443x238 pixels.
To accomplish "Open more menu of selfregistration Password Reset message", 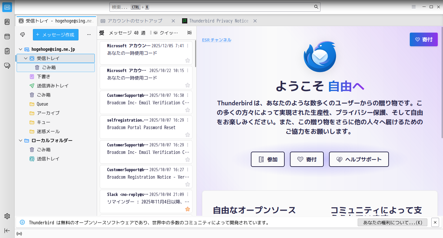I will point(188,120).
